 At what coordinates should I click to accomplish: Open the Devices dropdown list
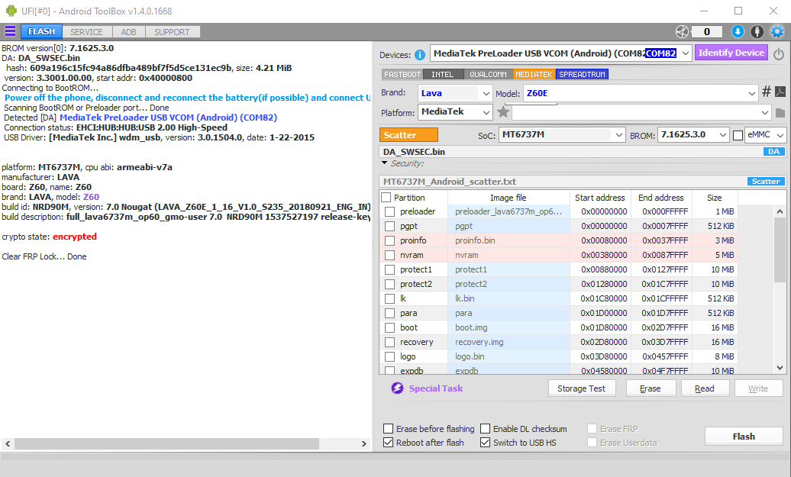point(685,53)
